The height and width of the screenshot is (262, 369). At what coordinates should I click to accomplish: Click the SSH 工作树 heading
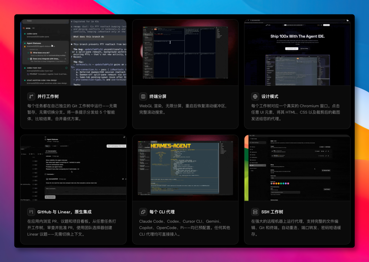point(272,212)
